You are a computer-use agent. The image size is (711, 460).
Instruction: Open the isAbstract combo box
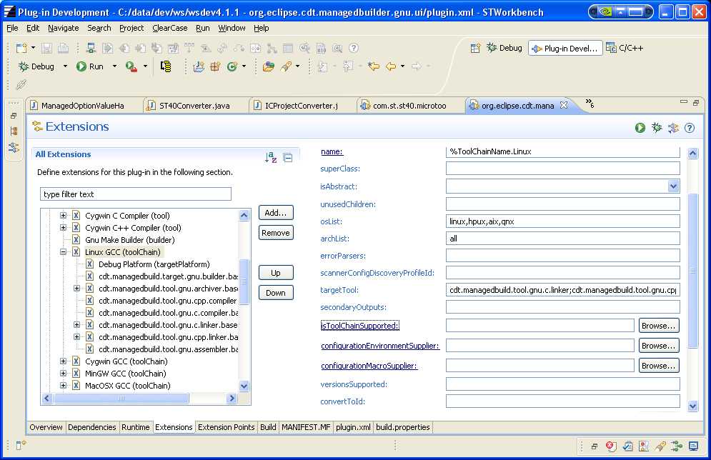coord(673,186)
